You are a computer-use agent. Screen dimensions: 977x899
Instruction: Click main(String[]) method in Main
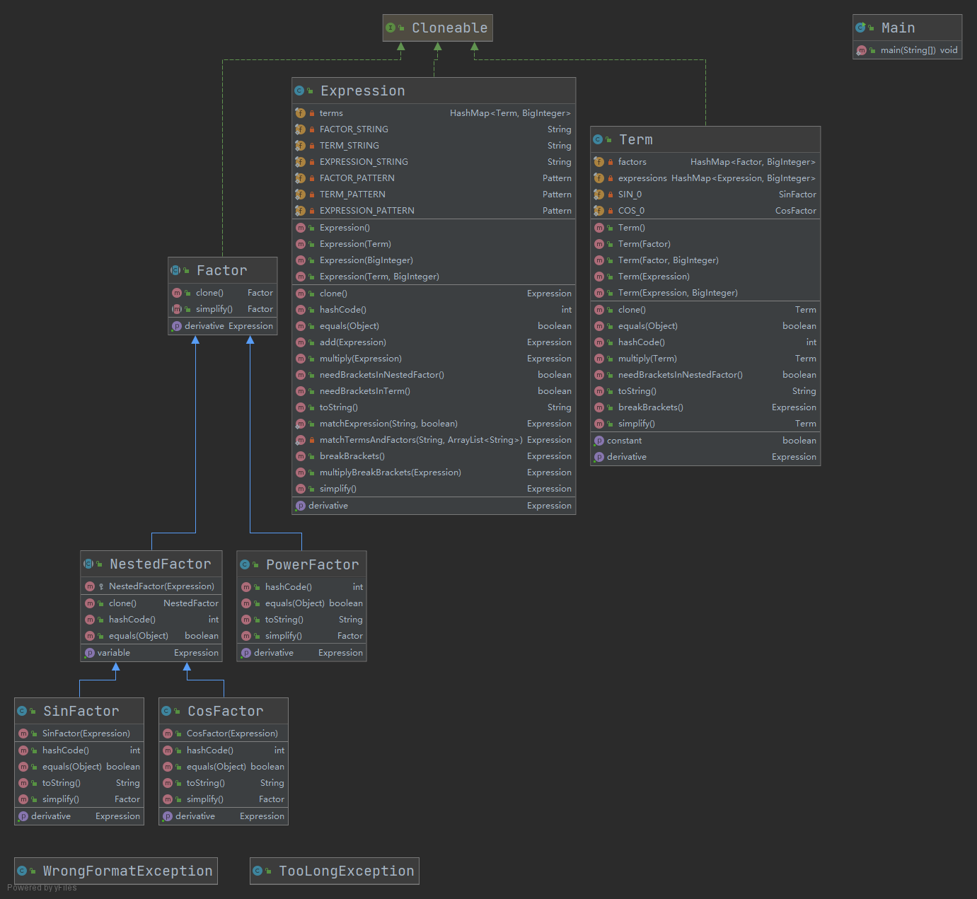(907, 50)
